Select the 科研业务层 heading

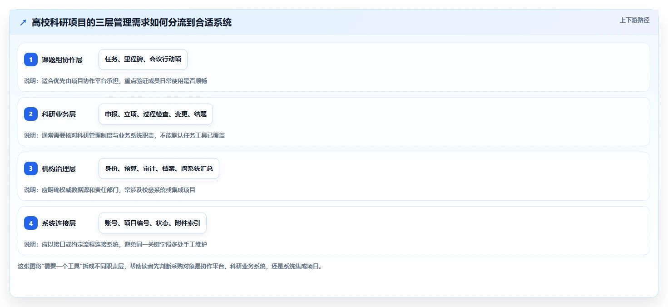59,114
